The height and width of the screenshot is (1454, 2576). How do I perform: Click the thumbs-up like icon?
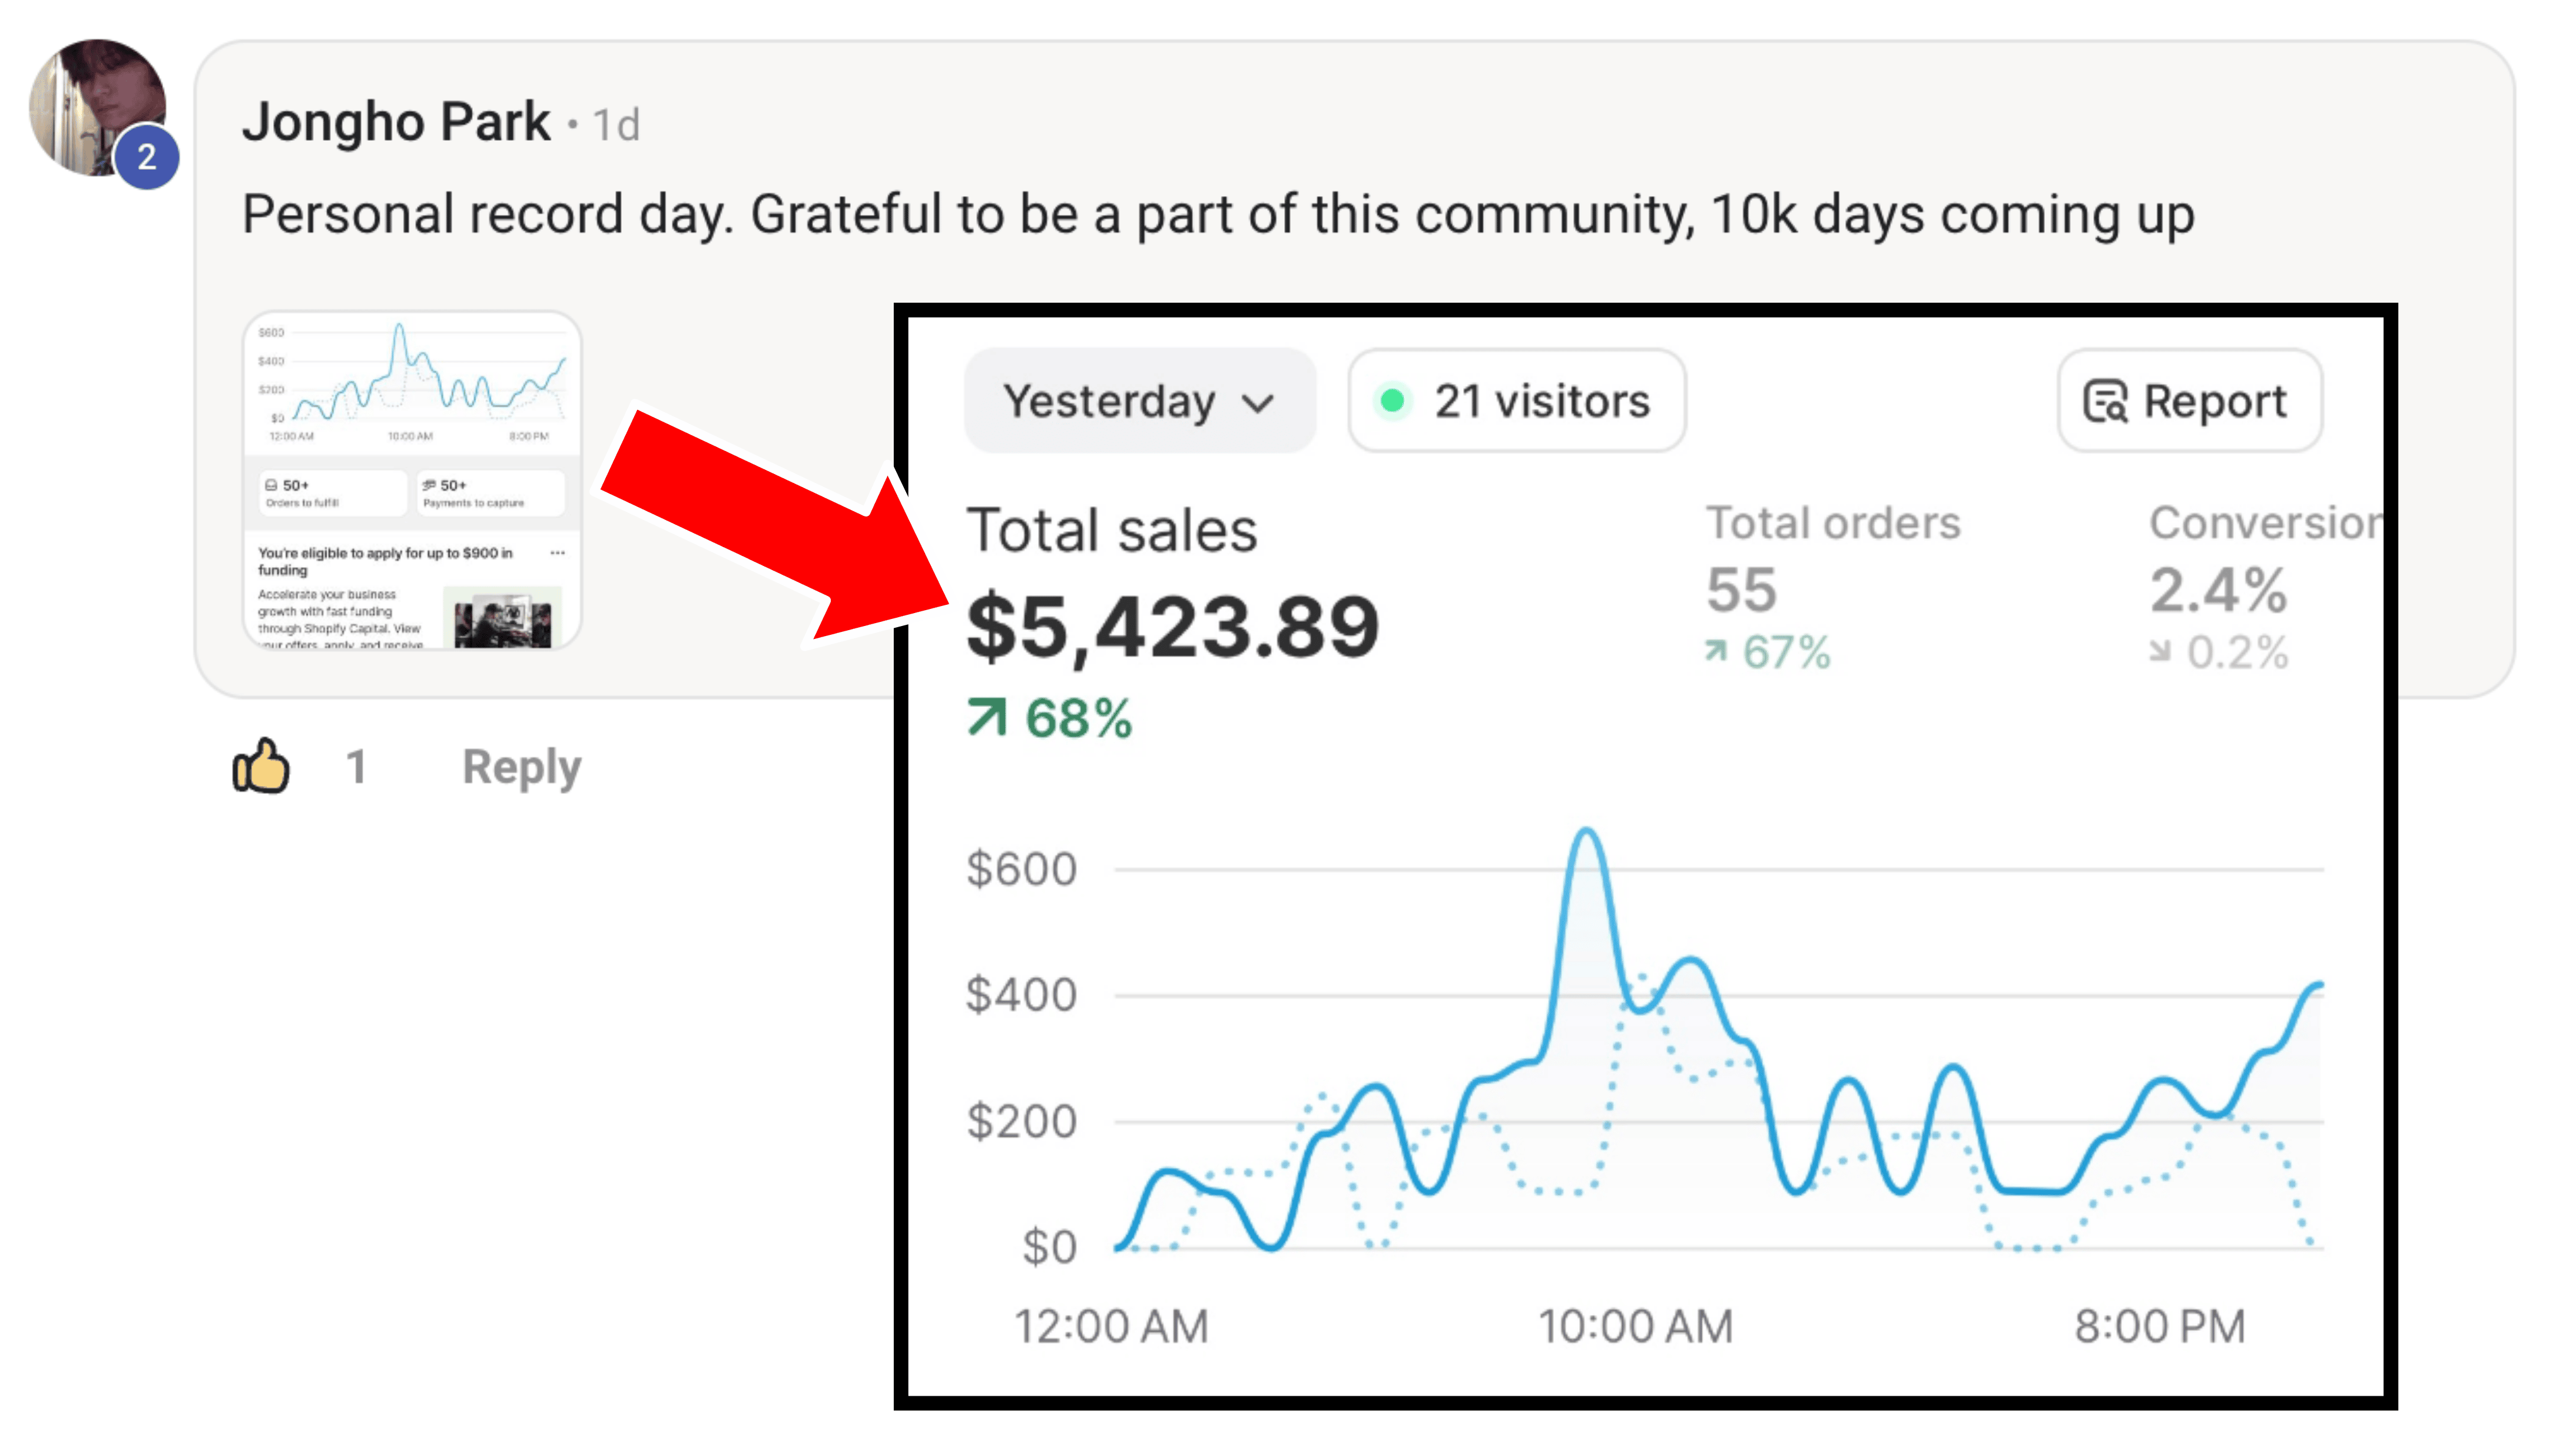click(x=261, y=767)
